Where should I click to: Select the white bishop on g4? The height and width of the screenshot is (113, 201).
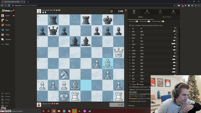point(108,63)
